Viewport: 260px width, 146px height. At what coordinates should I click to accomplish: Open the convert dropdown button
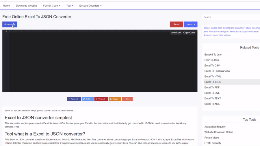190,25
